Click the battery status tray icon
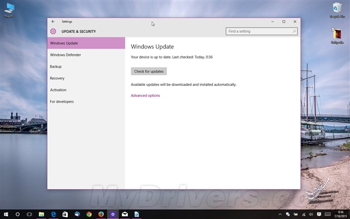The height and width of the screenshot is (219, 350). 296,214
